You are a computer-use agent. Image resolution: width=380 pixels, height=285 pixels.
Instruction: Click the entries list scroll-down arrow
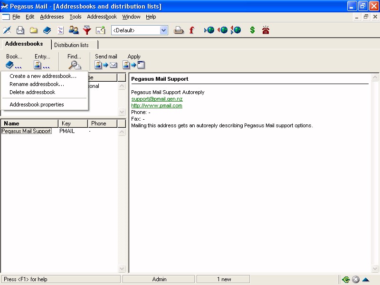pyautogui.click(x=122, y=268)
